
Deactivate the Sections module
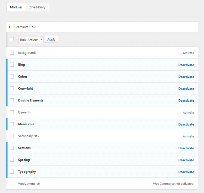[186, 148]
